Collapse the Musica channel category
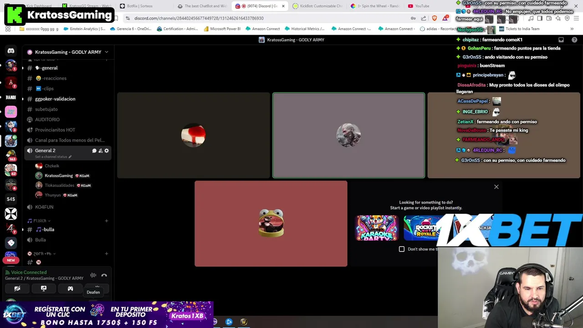Viewport: 583px width, 328px height. [40, 220]
